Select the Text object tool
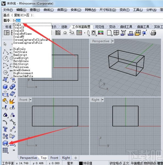 (x=5, y=129)
